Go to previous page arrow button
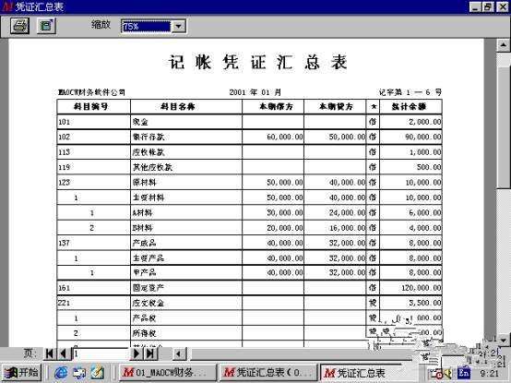This screenshot has height=383, width=511. click(x=63, y=353)
